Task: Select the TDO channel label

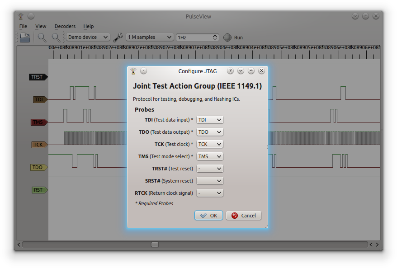Action: click(38, 167)
